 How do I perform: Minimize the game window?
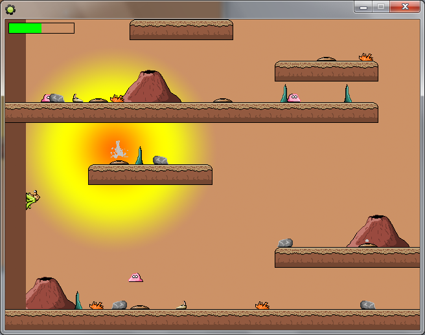pos(363,6)
